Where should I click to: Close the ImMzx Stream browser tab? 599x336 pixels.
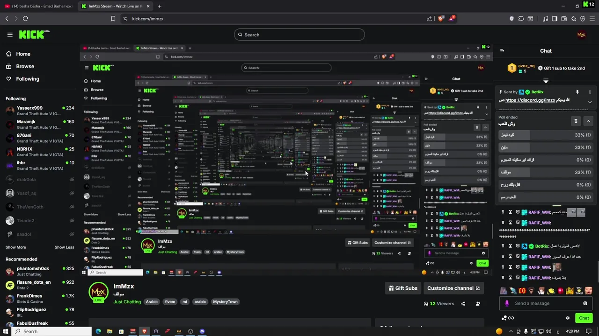(148, 6)
